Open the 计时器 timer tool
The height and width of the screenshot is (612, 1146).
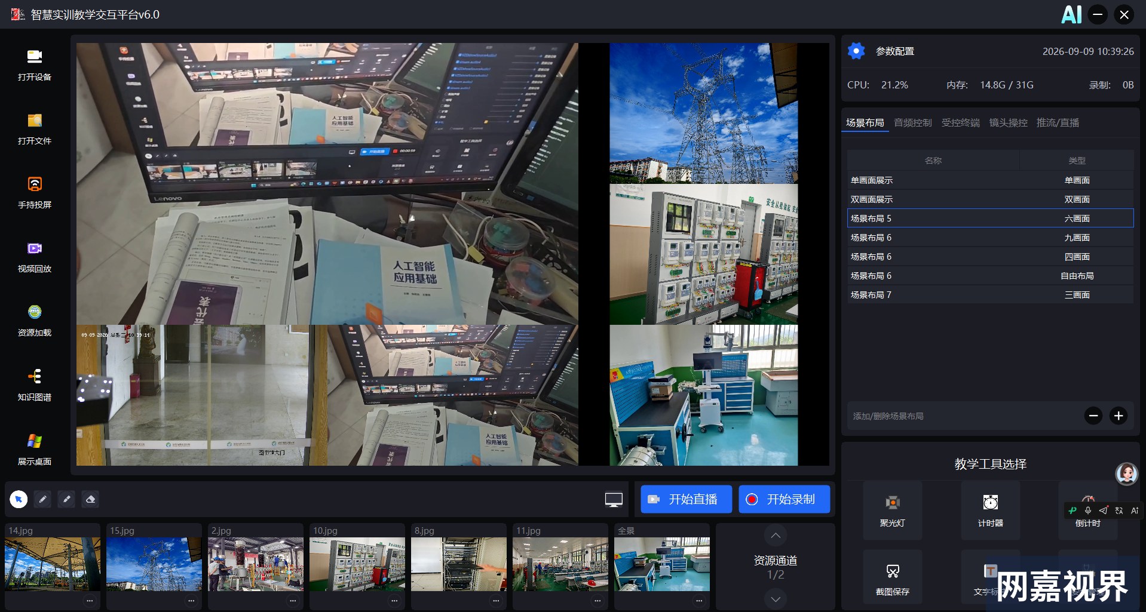tap(990, 510)
